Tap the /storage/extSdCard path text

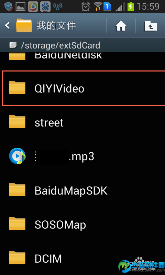pyautogui.click(x=60, y=45)
